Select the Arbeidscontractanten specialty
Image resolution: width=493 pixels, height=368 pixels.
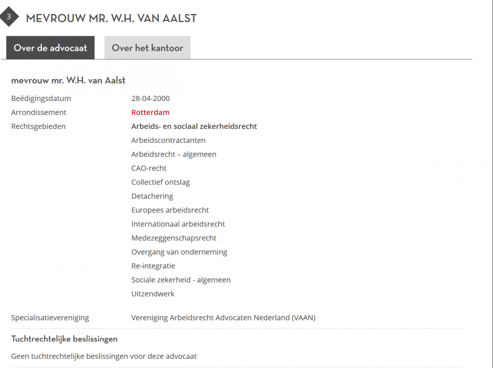[168, 140]
